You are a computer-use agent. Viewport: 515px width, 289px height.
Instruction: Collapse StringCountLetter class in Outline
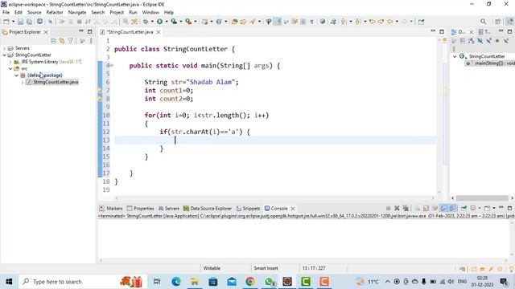coord(455,56)
